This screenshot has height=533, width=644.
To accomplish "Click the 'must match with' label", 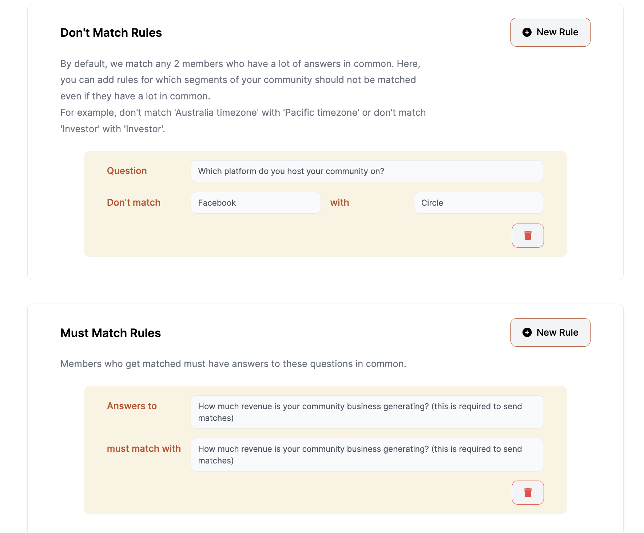I will (144, 449).
